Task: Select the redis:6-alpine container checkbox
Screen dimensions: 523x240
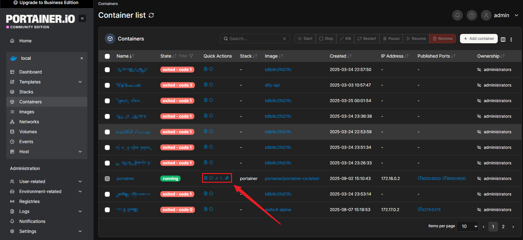Action: [107, 210]
